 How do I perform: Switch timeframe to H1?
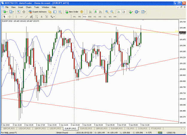[x=95, y=17]
